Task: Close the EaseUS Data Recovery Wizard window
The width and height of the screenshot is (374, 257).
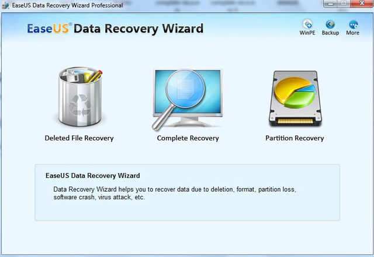Action: pos(362,3)
